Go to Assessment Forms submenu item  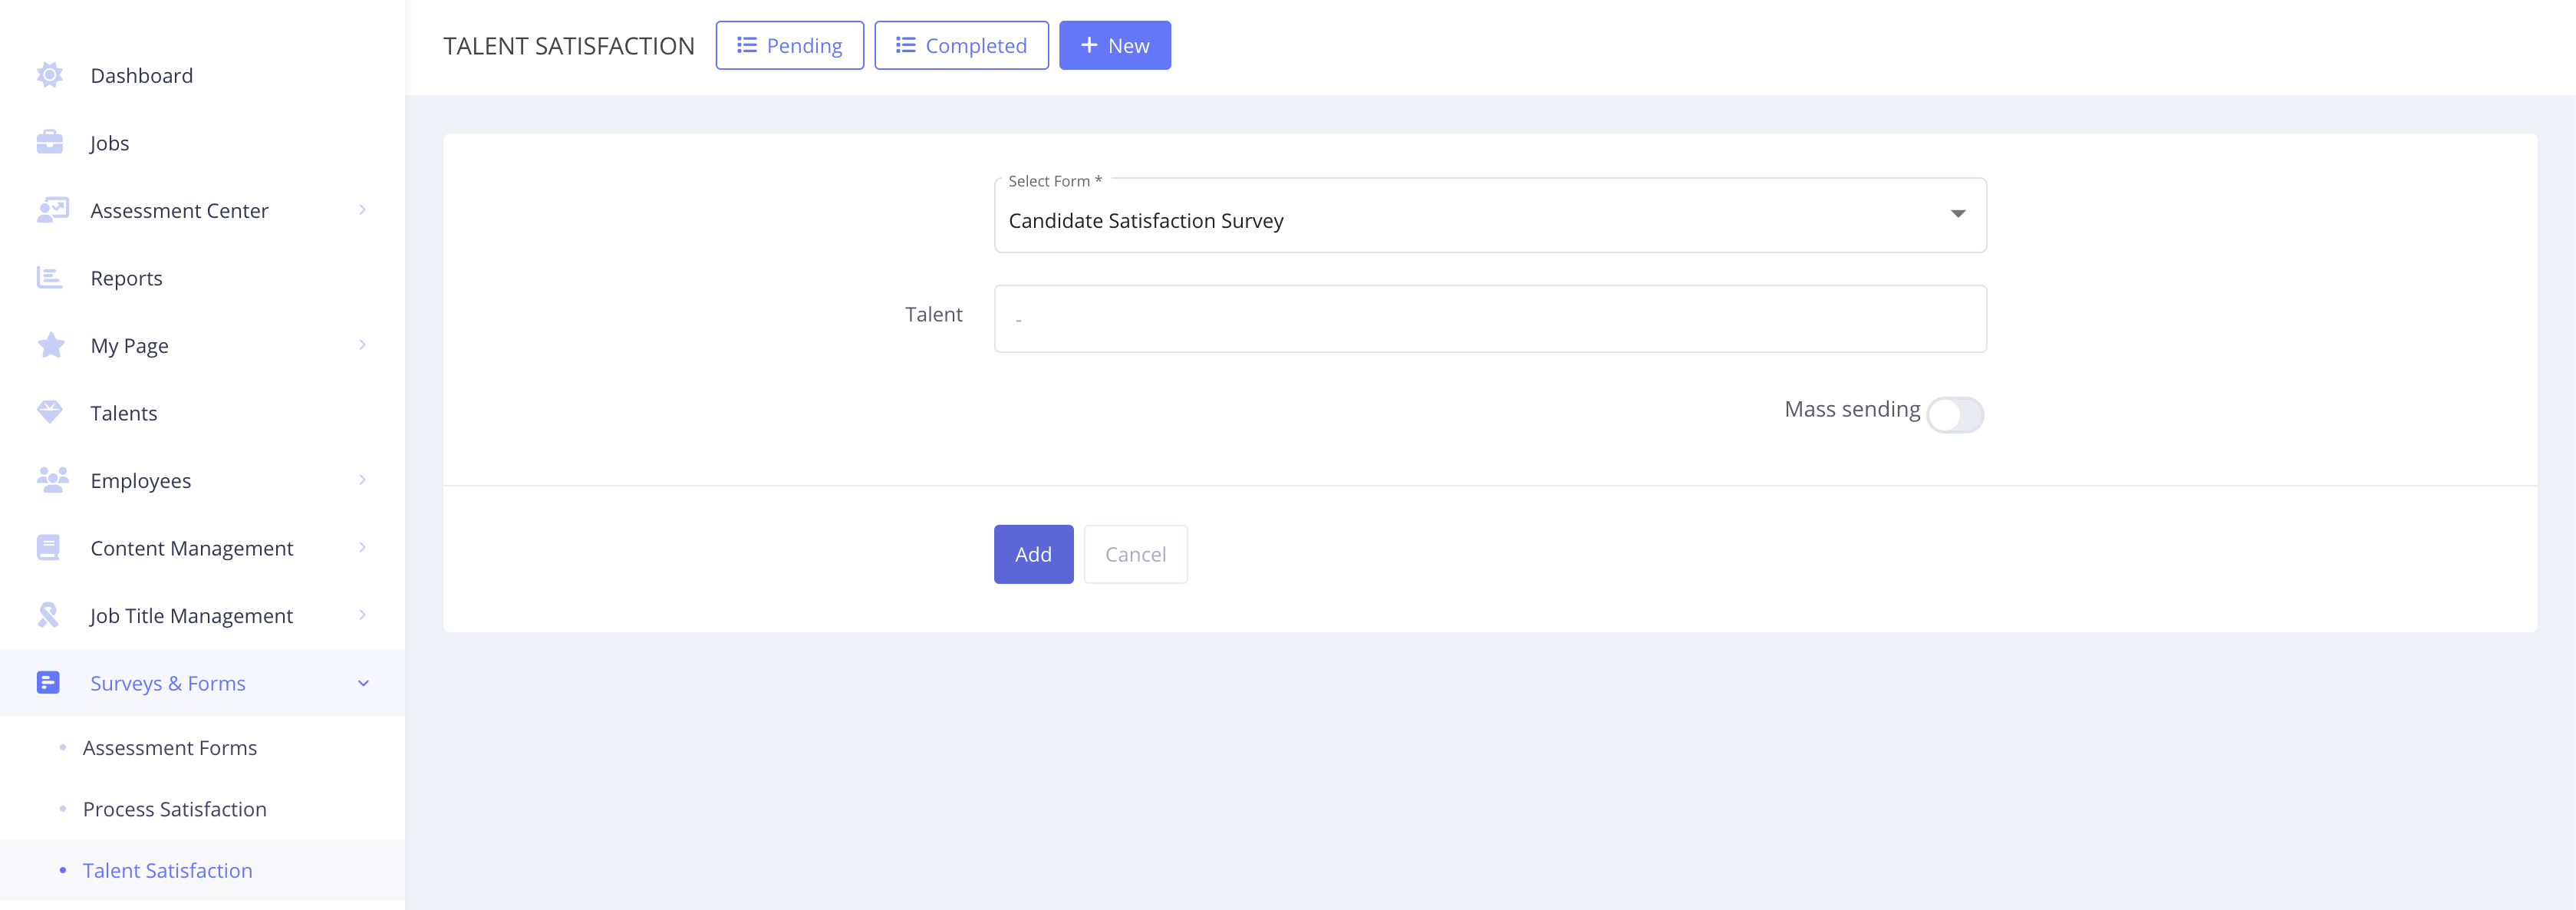pos(169,748)
